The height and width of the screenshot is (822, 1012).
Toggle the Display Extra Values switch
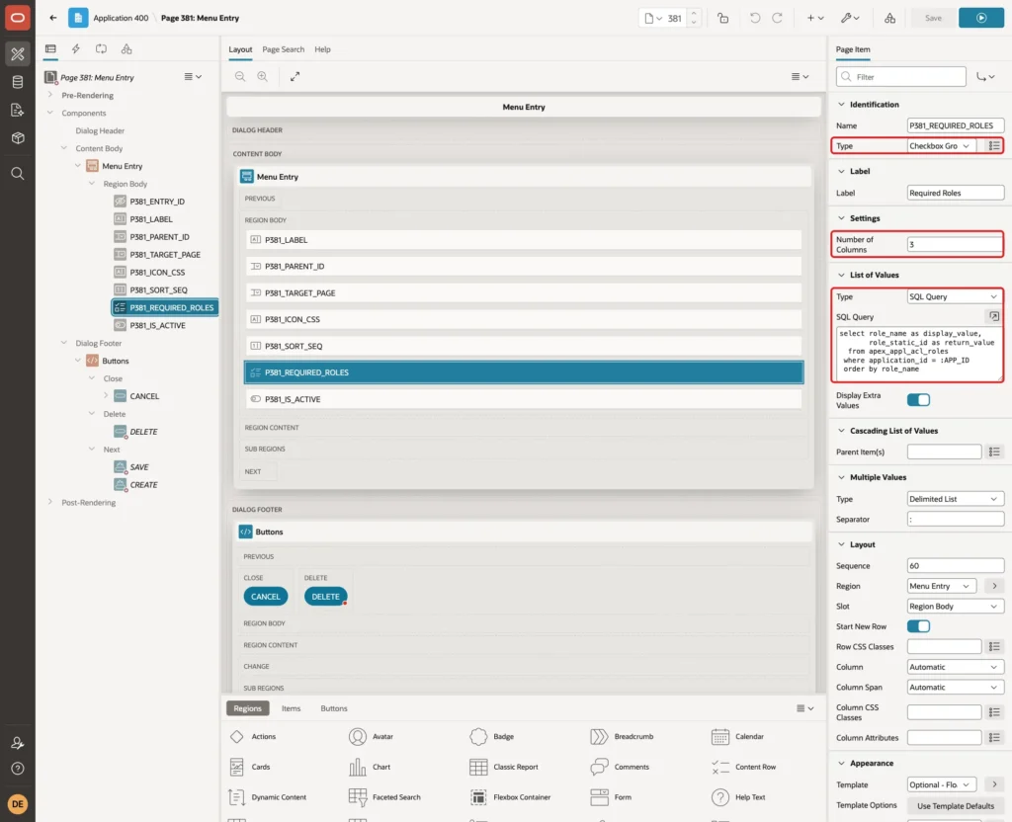click(918, 400)
